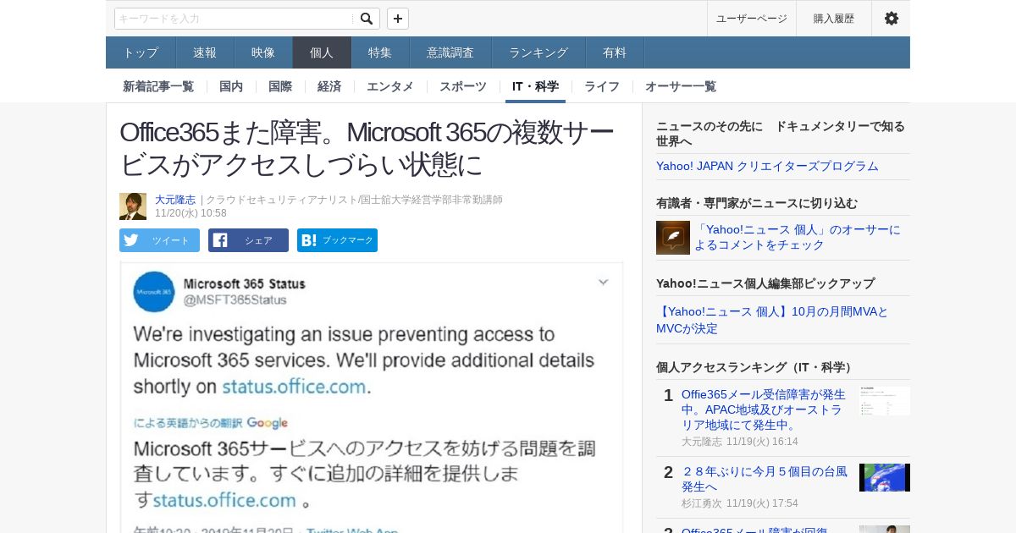
Task: Select スポーツ subcategory
Action: click(463, 86)
